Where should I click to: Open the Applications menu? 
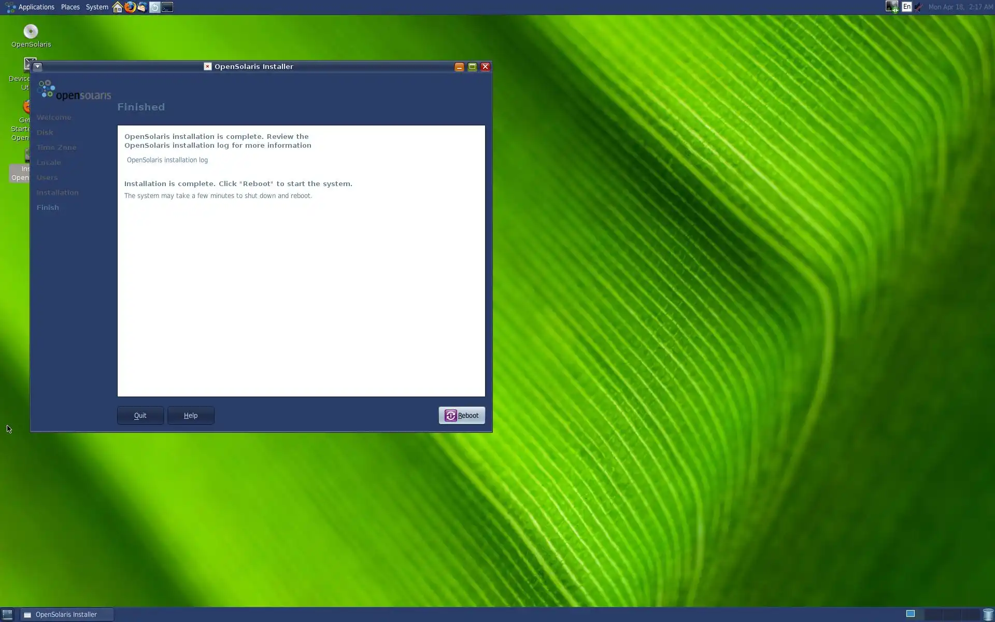pos(36,7)
